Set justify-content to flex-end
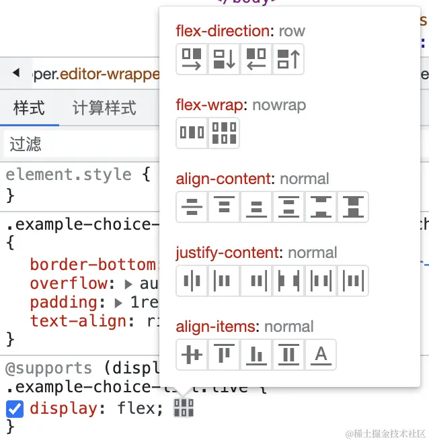 [256, 281]
